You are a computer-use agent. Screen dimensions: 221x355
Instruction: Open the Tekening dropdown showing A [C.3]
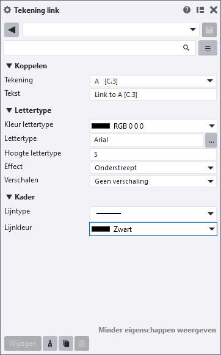point(153,81)
